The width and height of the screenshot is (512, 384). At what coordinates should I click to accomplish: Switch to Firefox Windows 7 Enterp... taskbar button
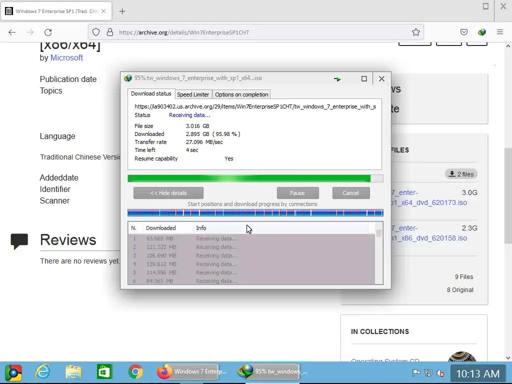[192, 371]
